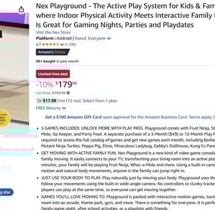Click the Rated: Everyone link text

coord(90,38)
